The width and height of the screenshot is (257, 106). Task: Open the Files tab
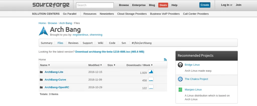point(60,43)
